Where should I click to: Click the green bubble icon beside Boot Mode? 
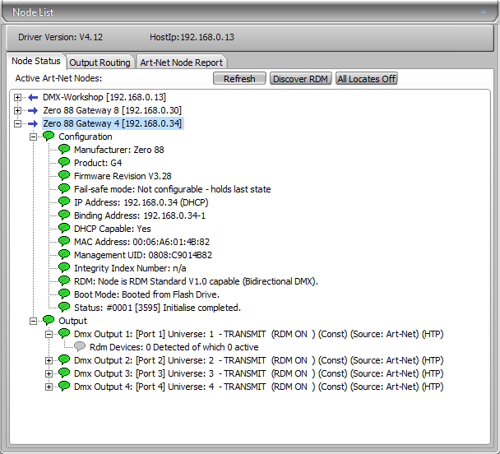64,294
